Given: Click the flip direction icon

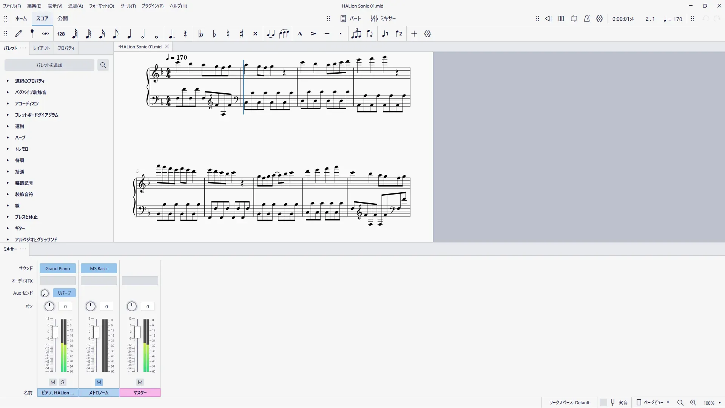Looking at the screenshot, I should coord(370,34).
